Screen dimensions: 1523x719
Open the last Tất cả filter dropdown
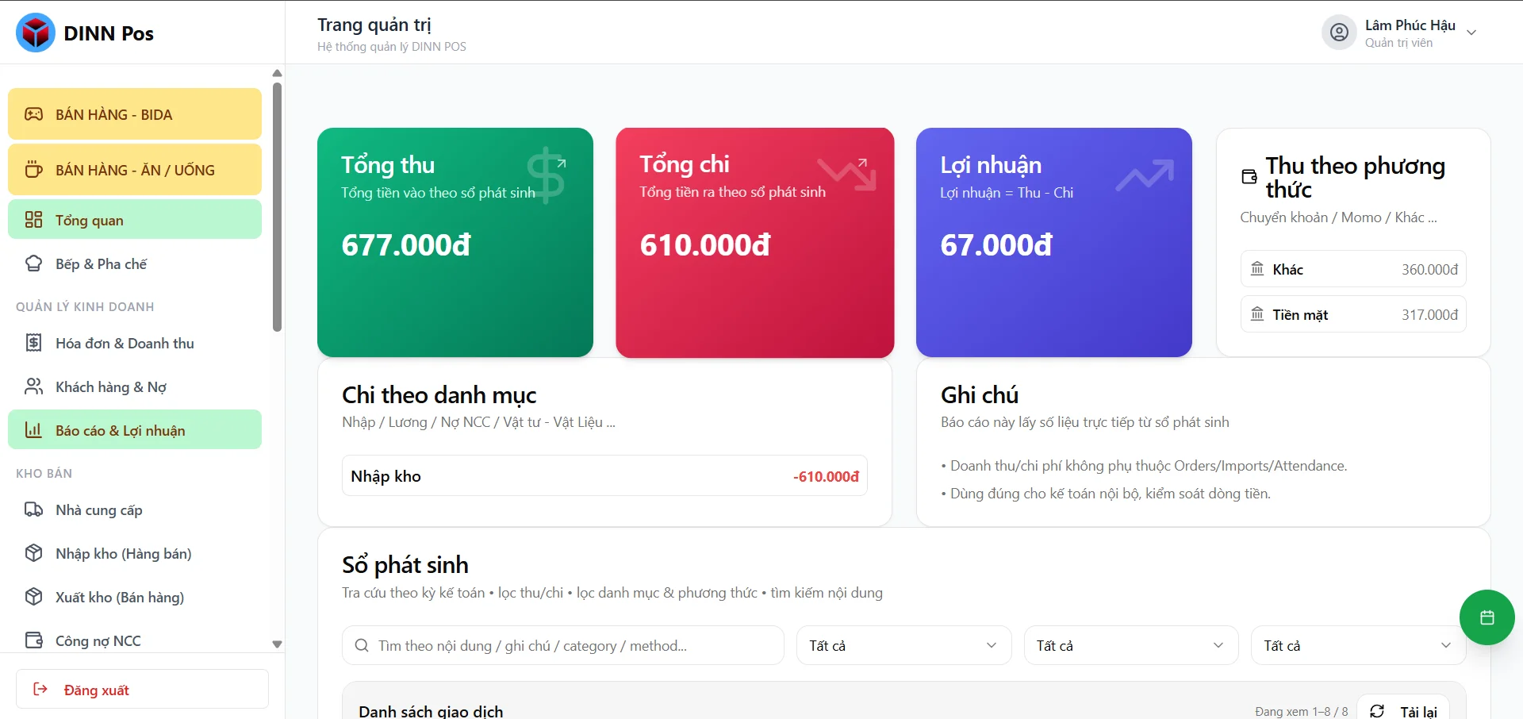click(1357, 645)
